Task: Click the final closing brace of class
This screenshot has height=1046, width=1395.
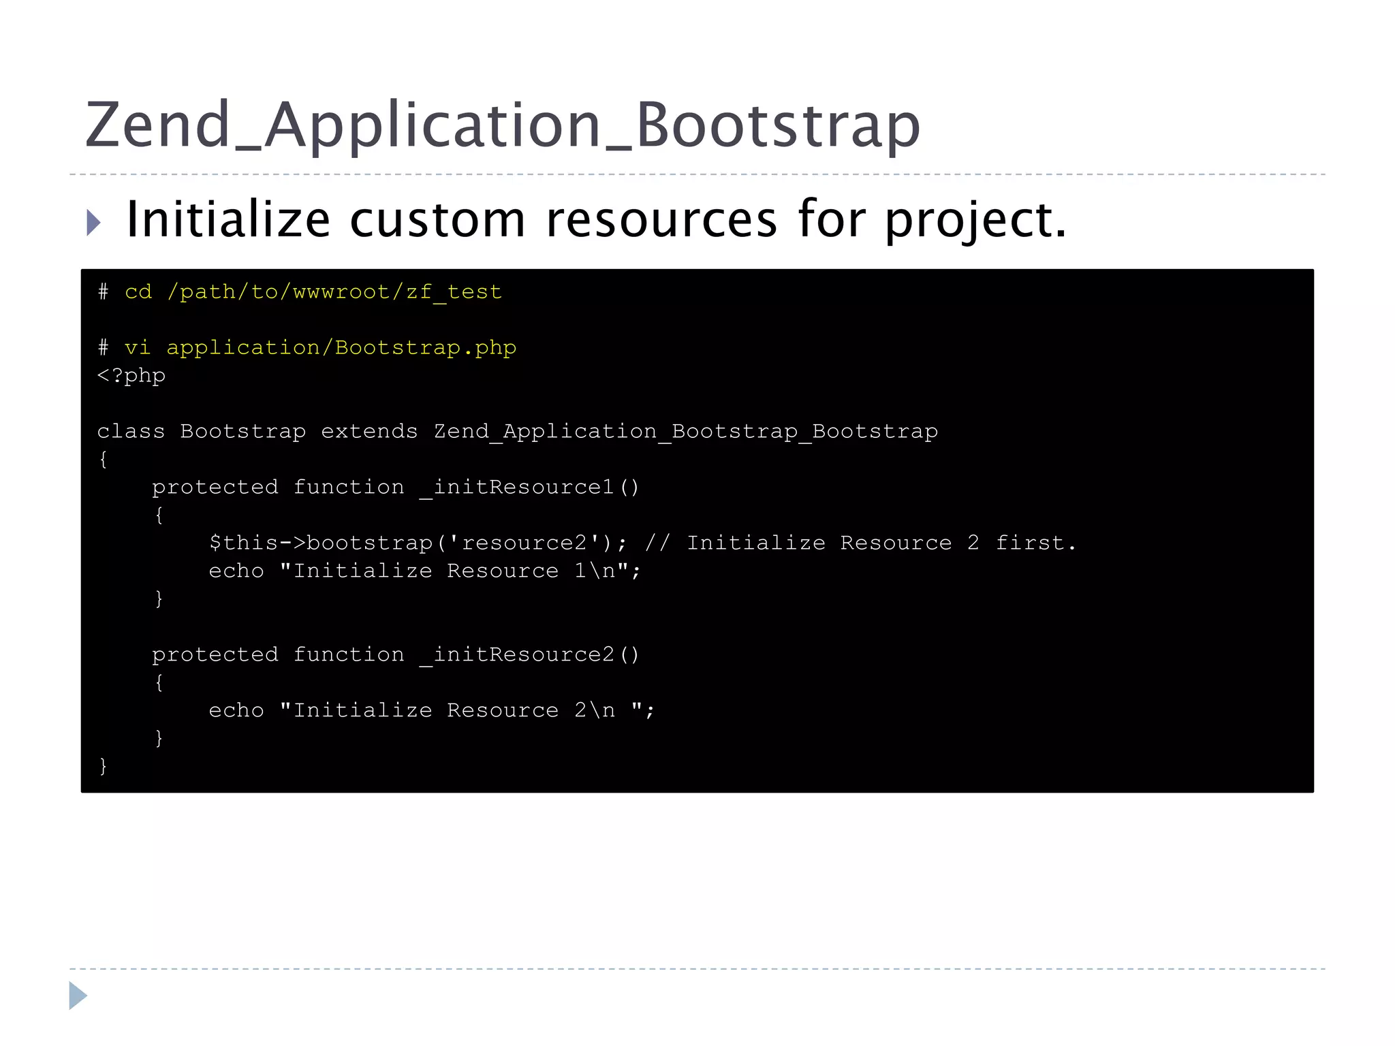Action: 103,766
